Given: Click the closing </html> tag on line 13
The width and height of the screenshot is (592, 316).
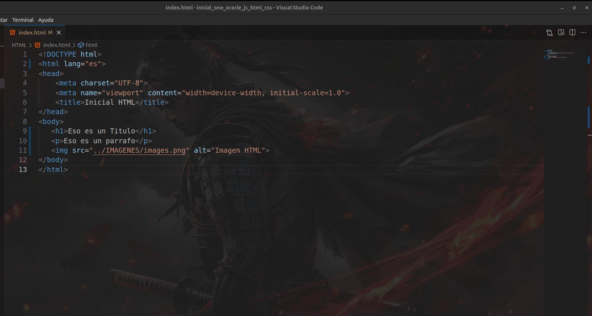Looking at the screenshot, I should (53, 169).
